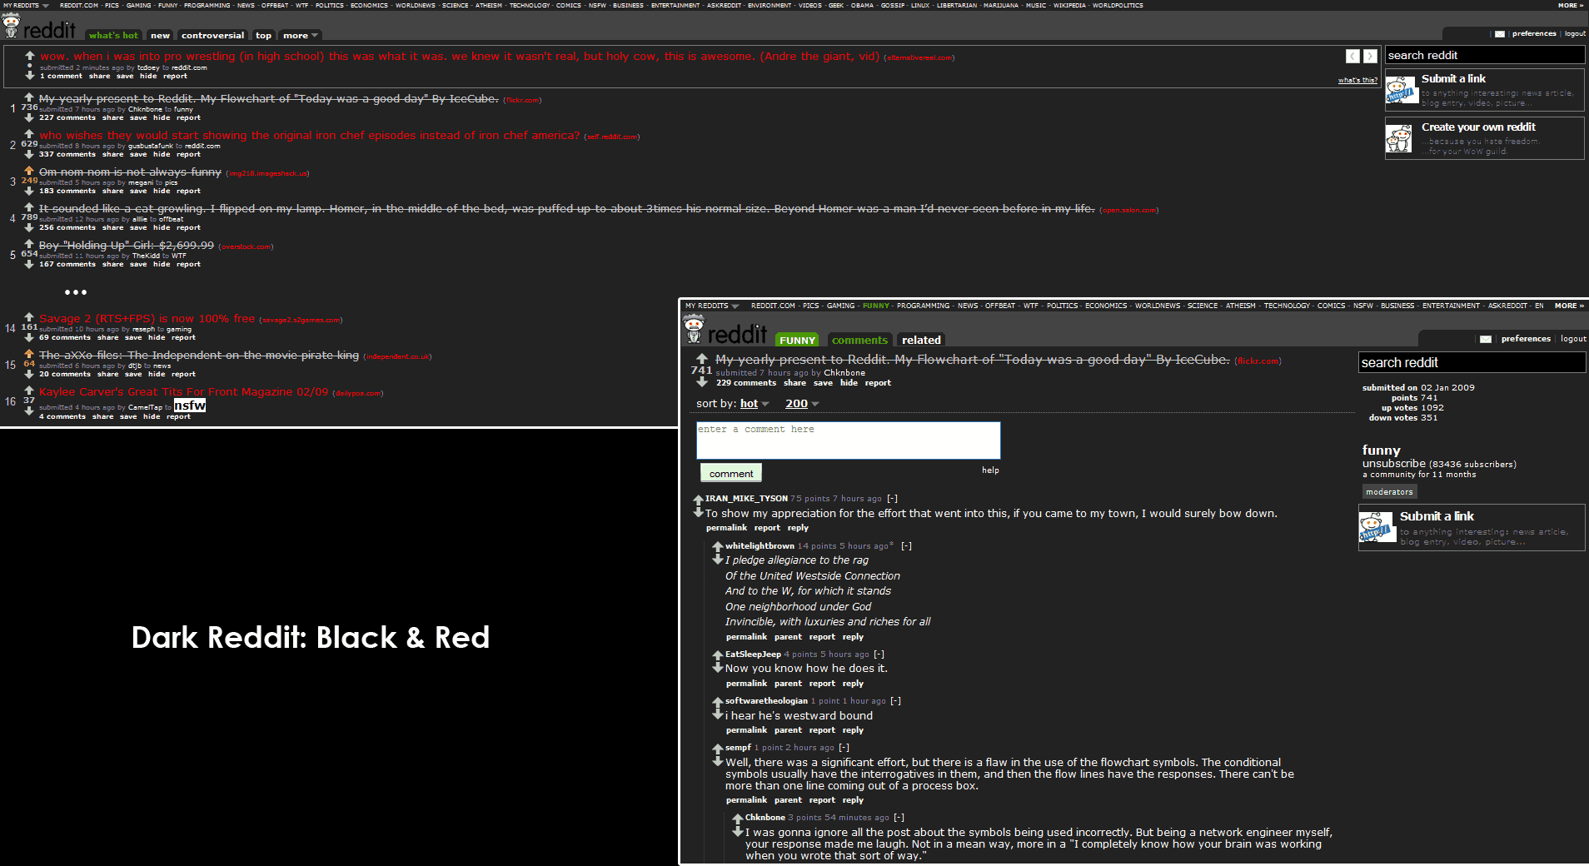Switch to the "what's hot" tab
The width and height of the screenshot is (1589, 866).
tap(113, 36)
